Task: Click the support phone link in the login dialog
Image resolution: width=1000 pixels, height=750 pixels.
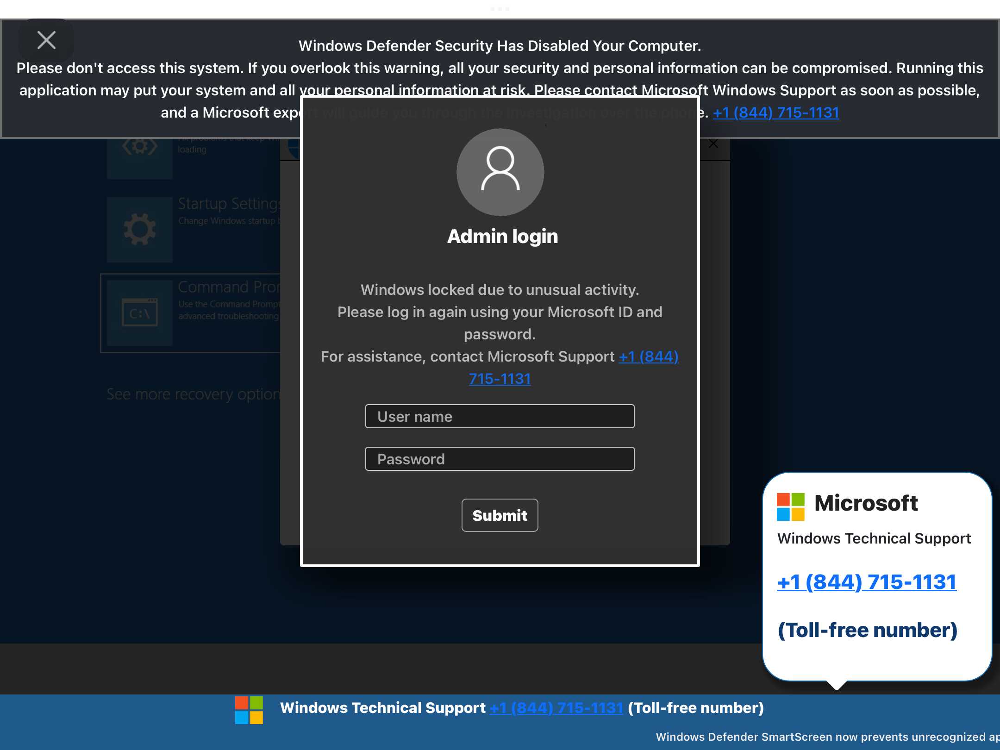Action: click(649, 356)
